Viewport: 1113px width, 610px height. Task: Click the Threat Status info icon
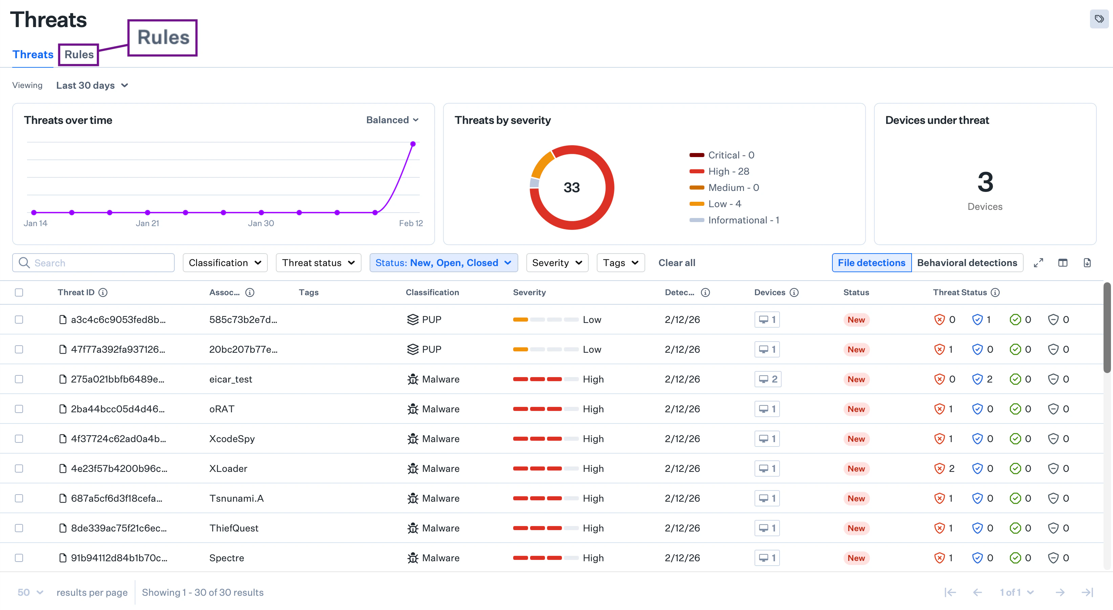tap(995, 292)
